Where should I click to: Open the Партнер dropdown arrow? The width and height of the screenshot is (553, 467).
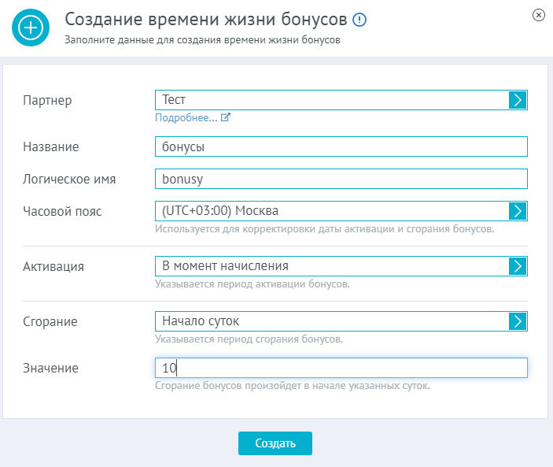(518, 100)
